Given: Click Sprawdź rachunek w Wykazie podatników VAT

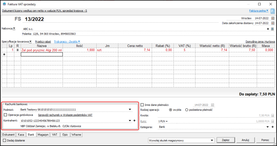Looking at the screenshot, I should coord(65,115).
